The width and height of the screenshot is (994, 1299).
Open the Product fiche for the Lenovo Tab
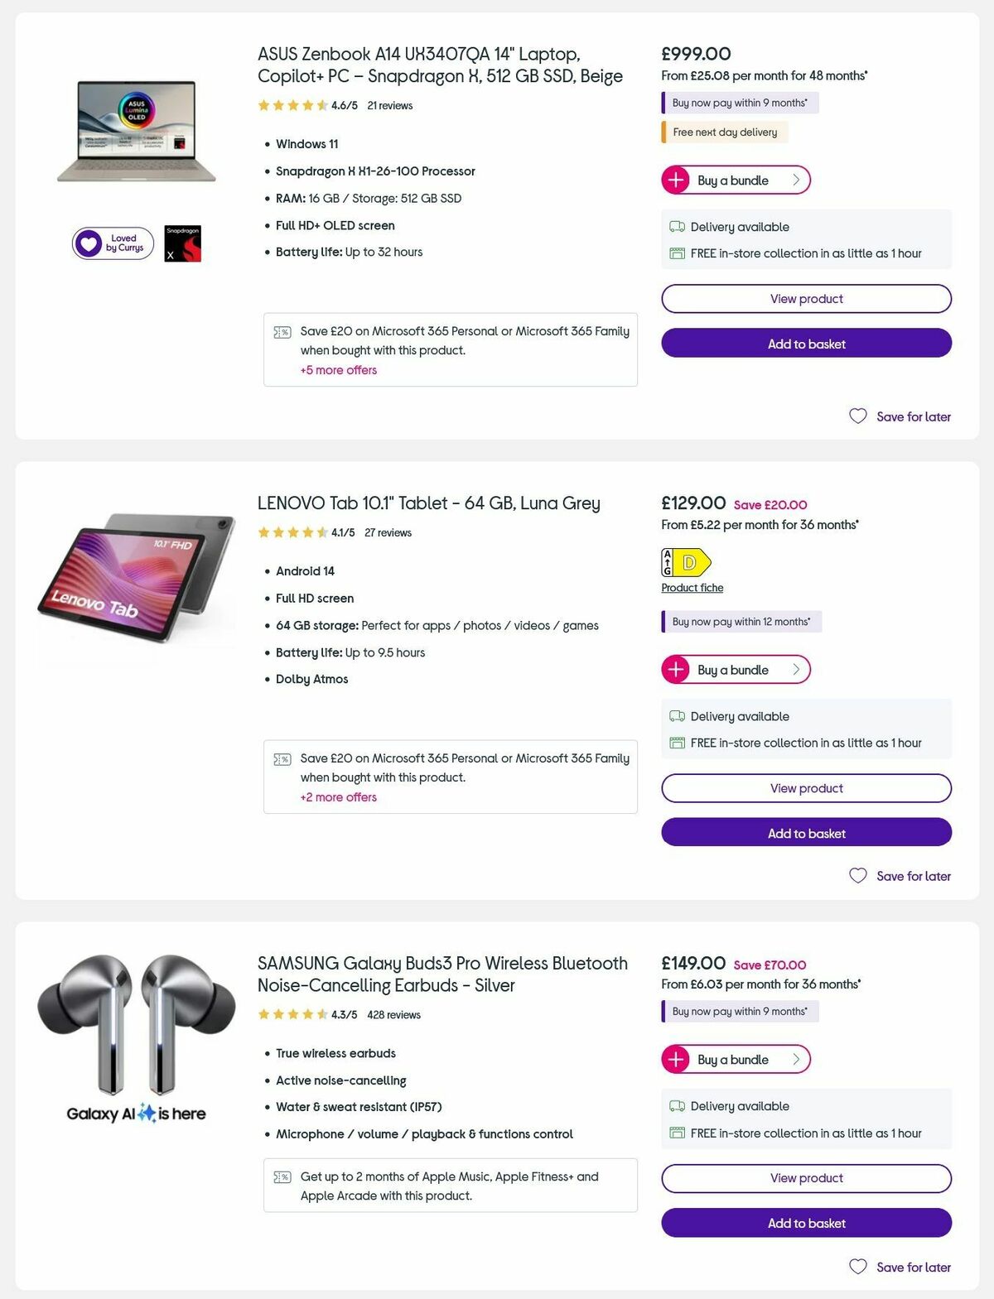tap(692, 587)
